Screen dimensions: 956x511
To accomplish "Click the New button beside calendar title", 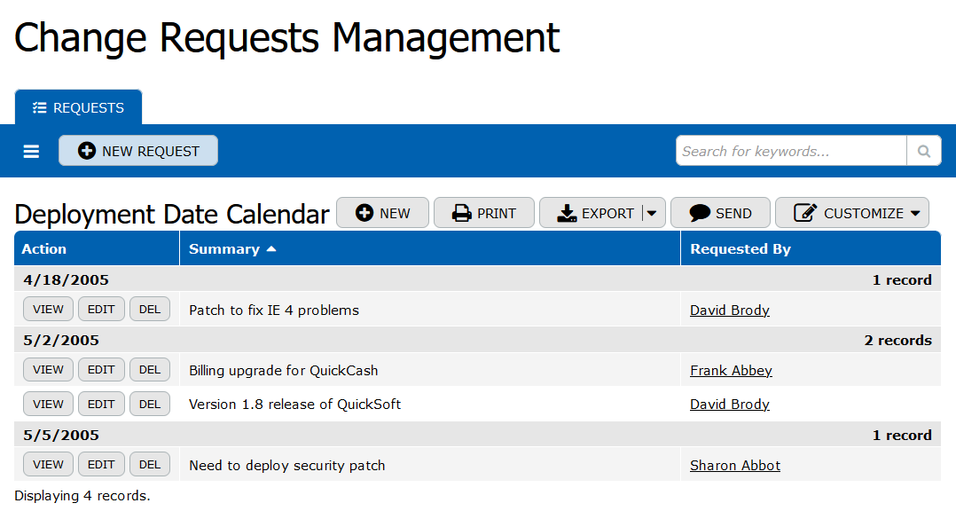I will point(382,213).
